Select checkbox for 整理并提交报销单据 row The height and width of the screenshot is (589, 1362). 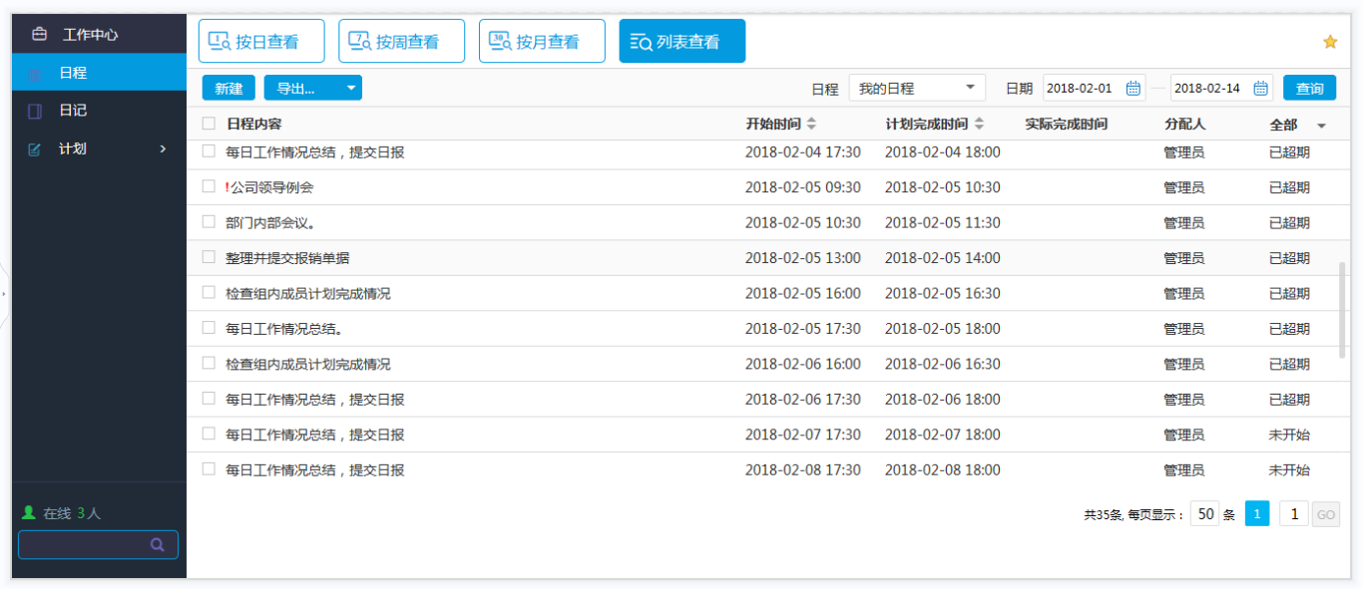click(209, 257)
